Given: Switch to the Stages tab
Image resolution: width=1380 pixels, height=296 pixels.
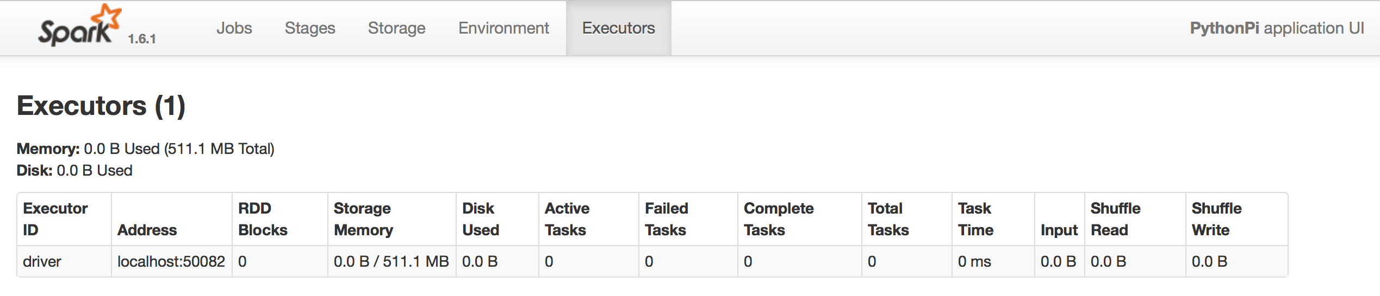Looking at the screenshot, I should click(310, 28).
